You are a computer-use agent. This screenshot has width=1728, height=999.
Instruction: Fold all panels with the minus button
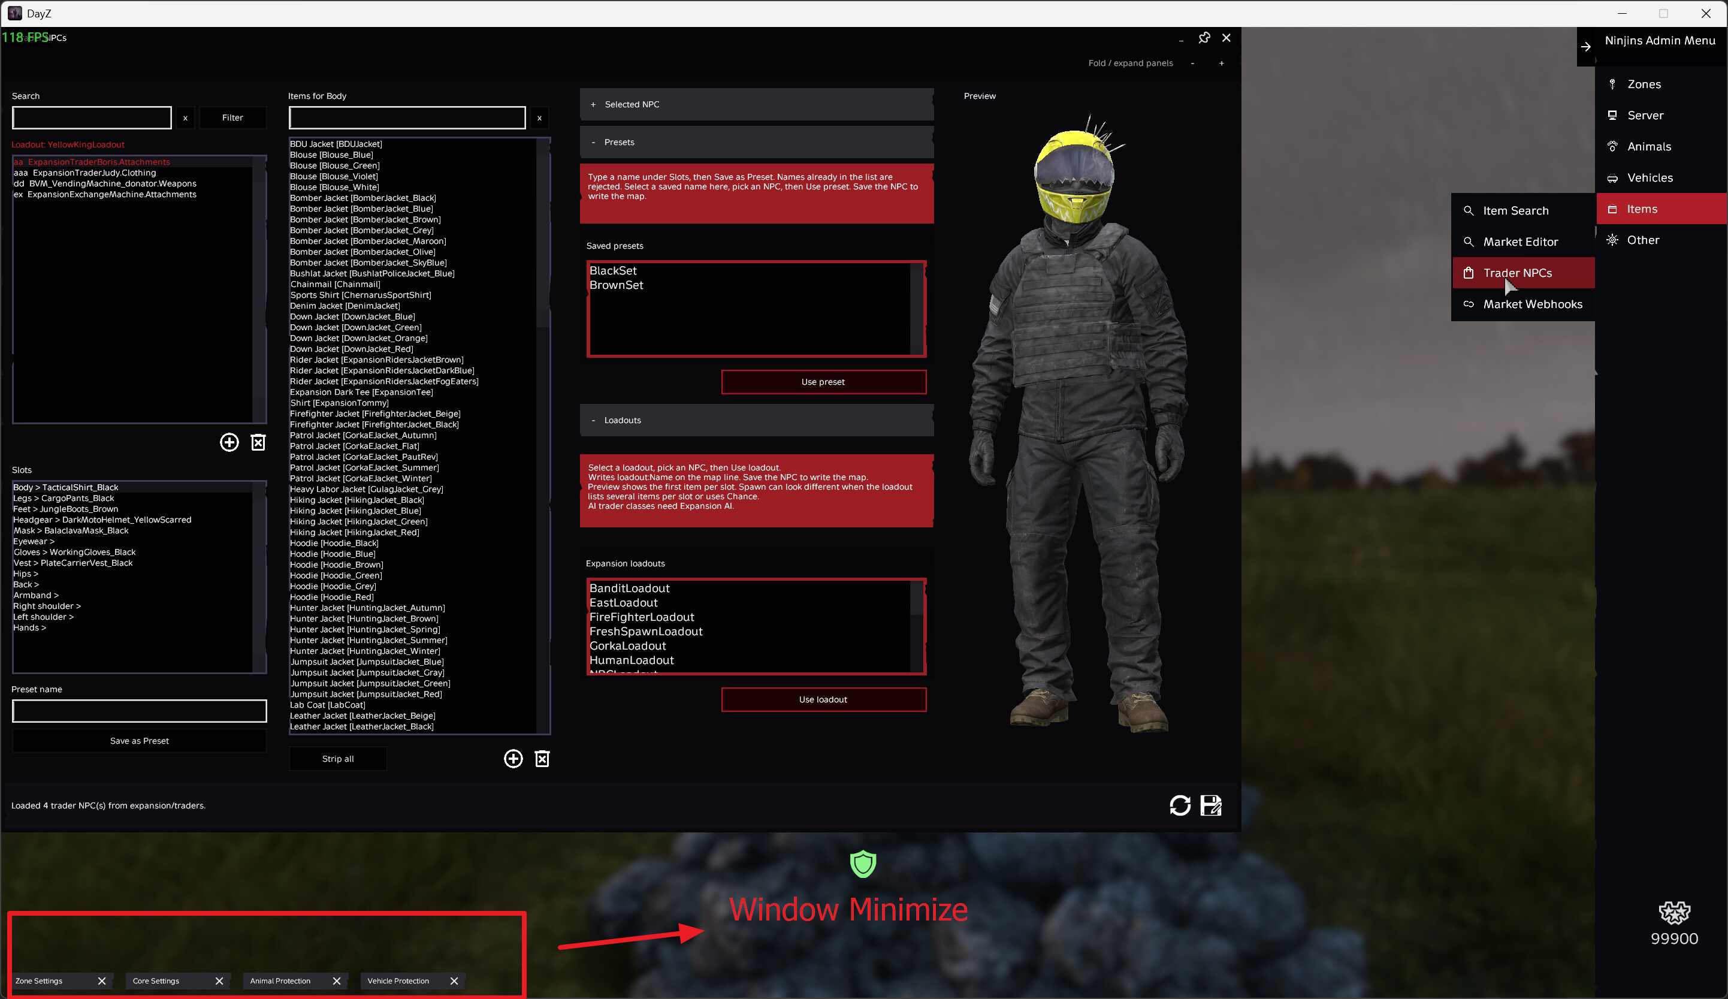pyautogui.click(x=1192, y=63)
